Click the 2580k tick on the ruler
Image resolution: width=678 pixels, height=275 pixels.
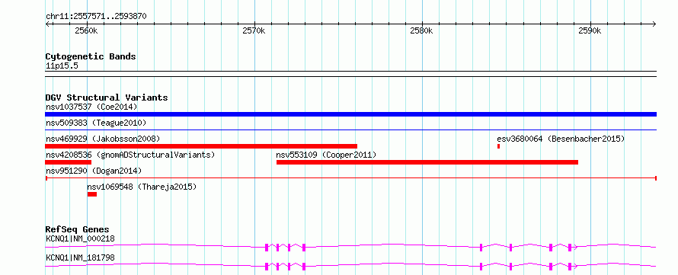point(422,31)
